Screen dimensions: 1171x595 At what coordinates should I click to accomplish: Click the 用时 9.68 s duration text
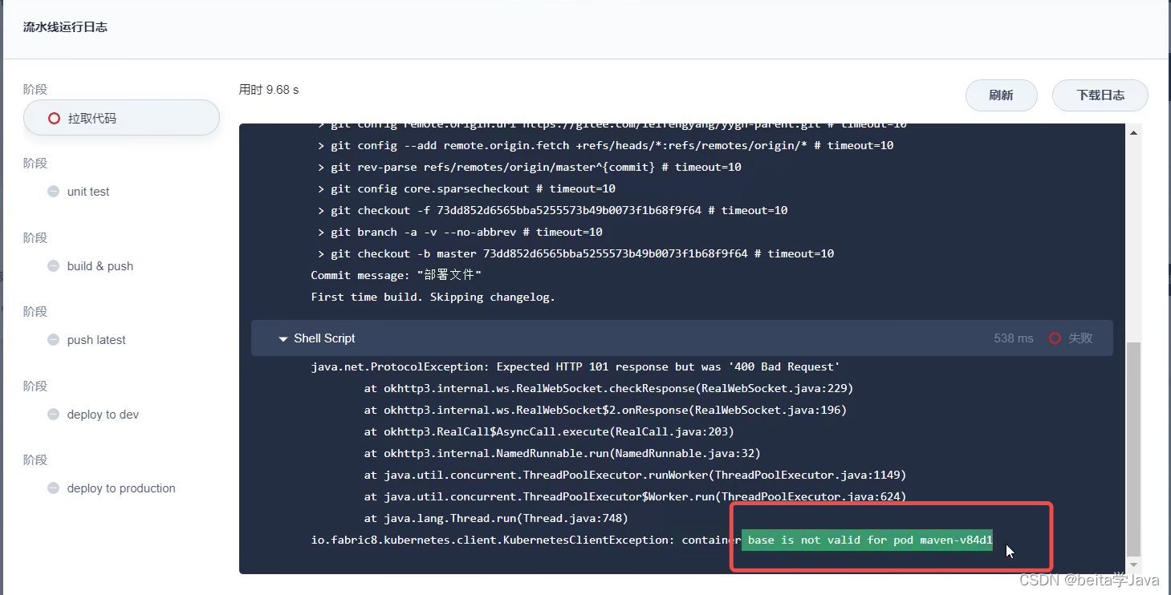click(269, 90)
